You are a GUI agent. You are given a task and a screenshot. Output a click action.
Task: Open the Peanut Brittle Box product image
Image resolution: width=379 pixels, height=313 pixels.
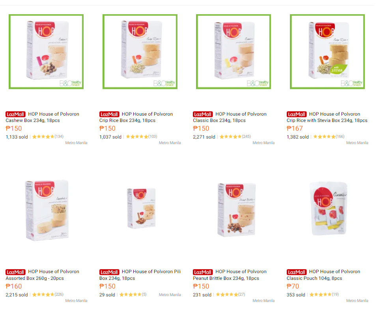point(233,210)
